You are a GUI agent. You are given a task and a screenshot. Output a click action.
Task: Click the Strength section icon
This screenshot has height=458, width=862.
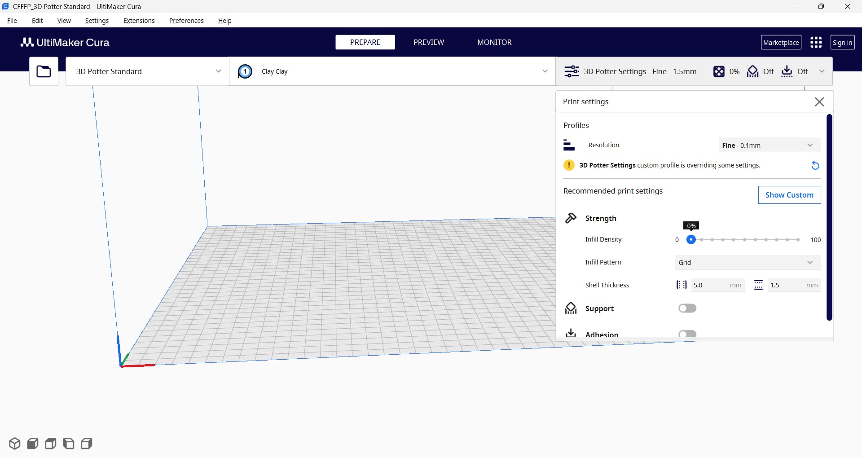pos(571,218)
